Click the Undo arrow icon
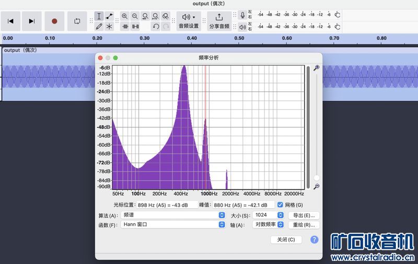 pyautogui.click(x=156, y=26)
